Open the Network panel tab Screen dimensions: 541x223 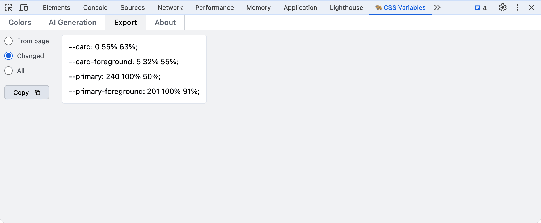pyautogui.click(x=170, y=7)
